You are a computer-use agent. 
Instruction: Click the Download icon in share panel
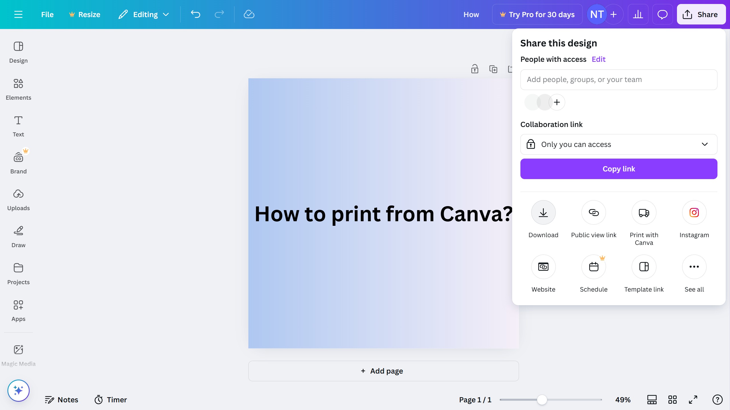[x=543, y=212]
